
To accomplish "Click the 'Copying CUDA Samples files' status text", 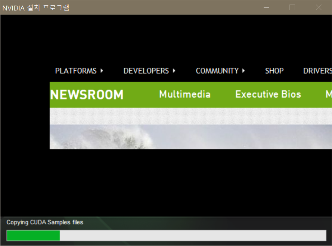I will [x=45, y=222].
